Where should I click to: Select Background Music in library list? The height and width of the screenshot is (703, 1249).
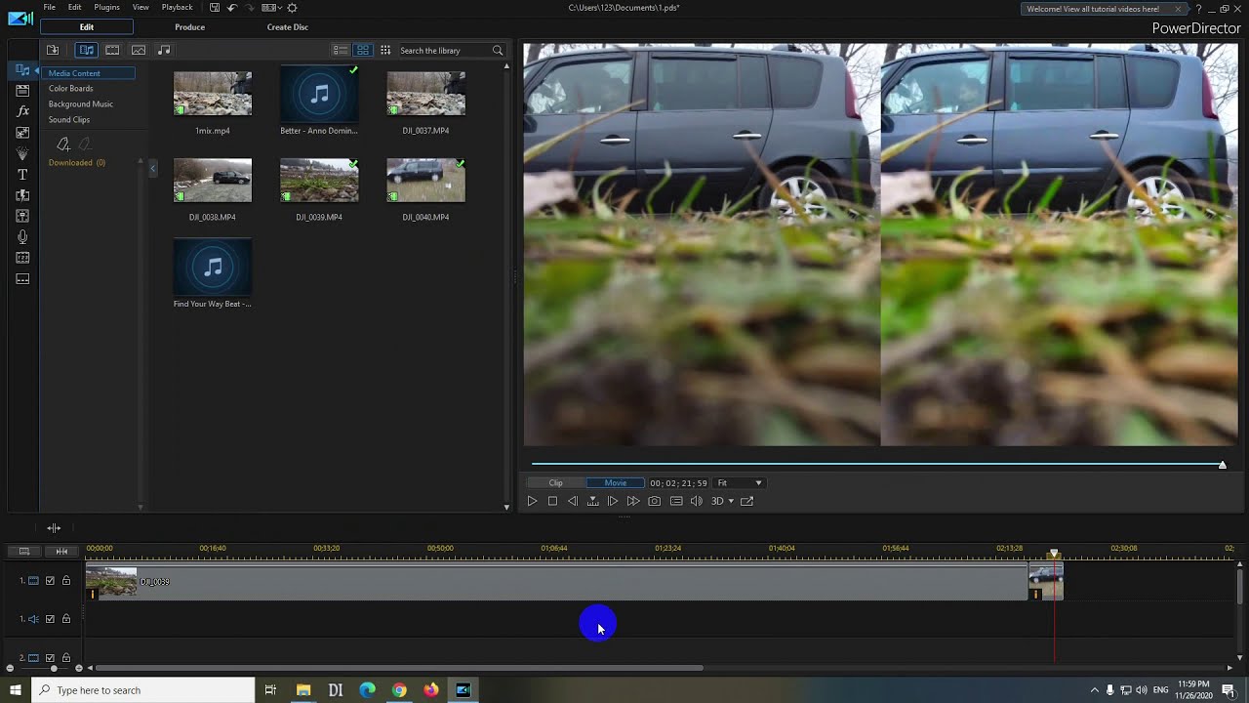pos(81,104)
